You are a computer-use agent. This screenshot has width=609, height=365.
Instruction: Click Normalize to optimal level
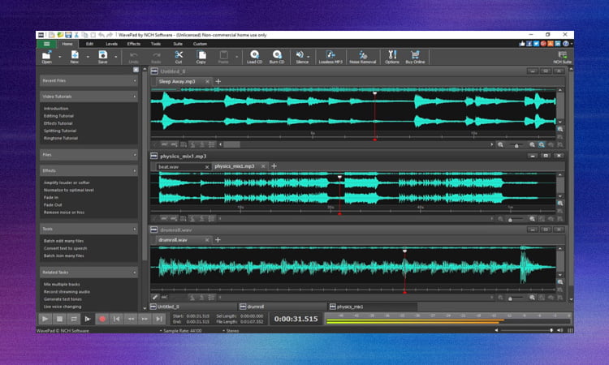click(68, 190)
